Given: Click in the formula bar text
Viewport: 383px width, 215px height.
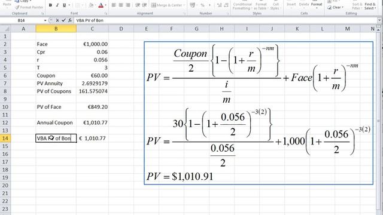Looking at the screenshot, I should pyautogui.click(x=90, y=20).
